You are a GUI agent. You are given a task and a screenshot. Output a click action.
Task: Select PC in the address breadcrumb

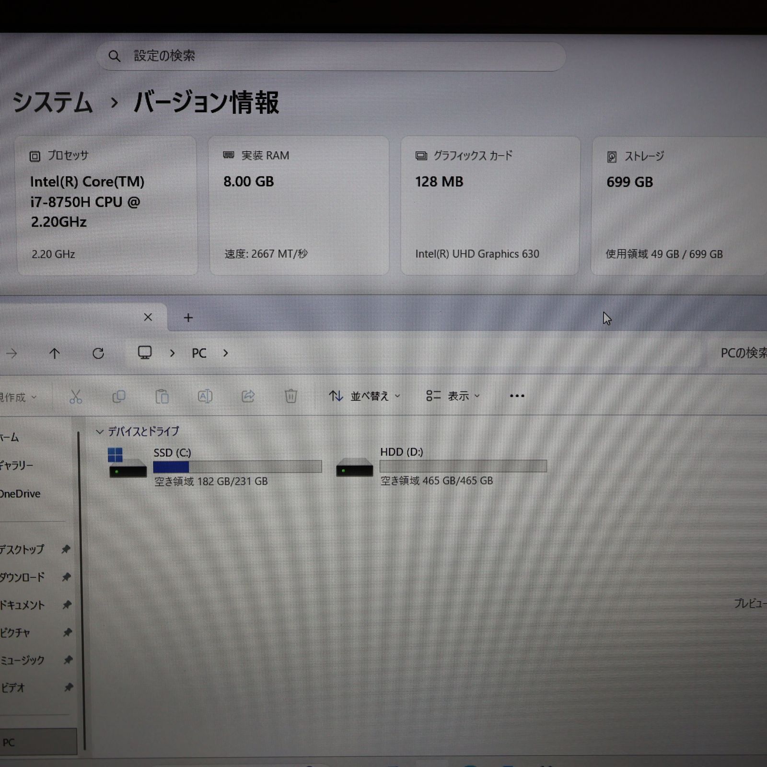coord(199,354)
